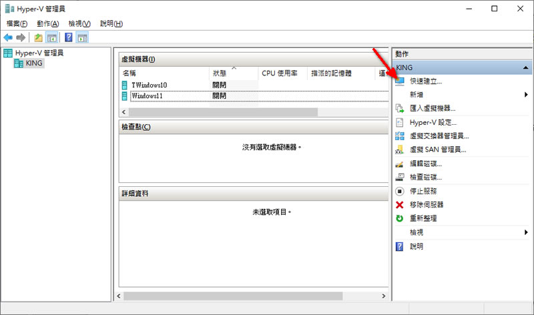Select the TWindows10 row name
Viewport: 534px width, 315px height.
[149, 85]
